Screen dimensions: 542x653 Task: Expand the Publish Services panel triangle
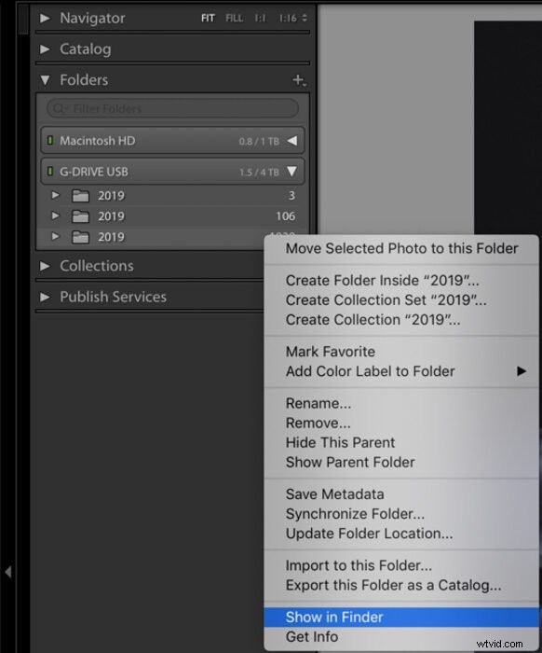pyautogui.click(x=45, y=297)
